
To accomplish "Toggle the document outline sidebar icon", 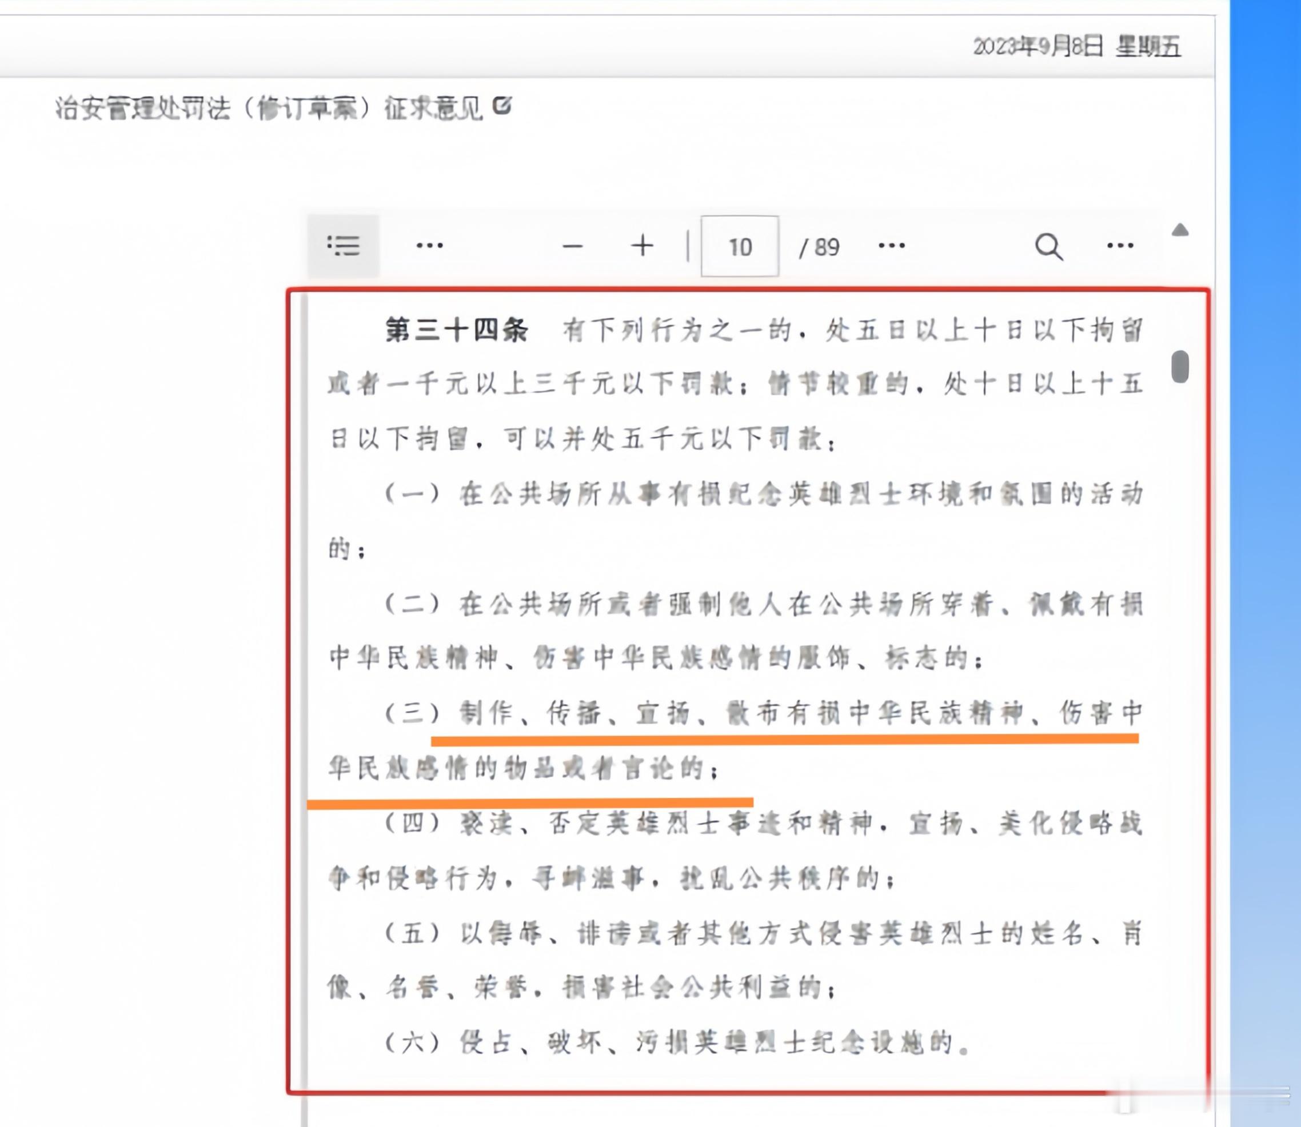I will click(344, 246).
